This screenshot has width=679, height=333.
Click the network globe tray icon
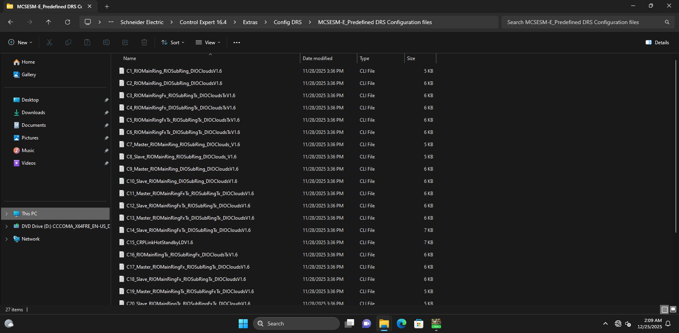pyautogui.click(x=618, y=324)
